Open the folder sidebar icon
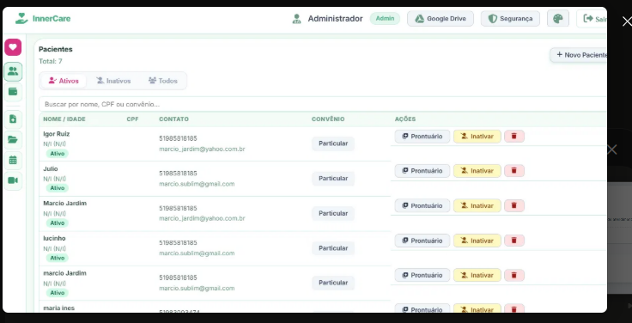The image size is (632, 323). tap(13, 140)
